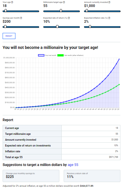Toggle green 'Net worth (after inflation)' legend box
The height and width of the screenshot is (189, 123).
point(60,55)
